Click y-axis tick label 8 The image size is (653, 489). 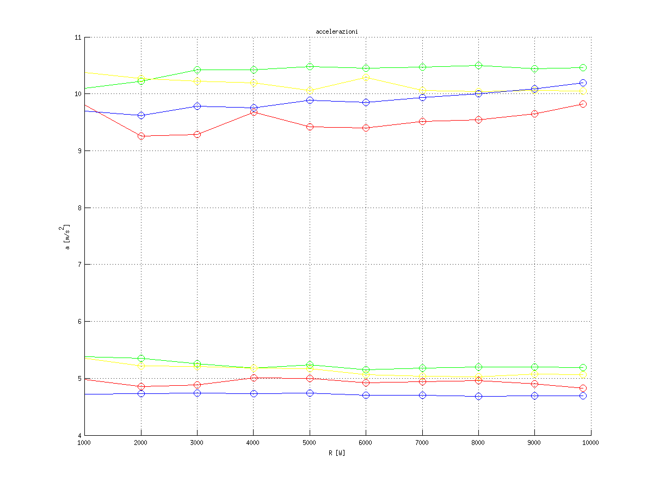[79, 208]
